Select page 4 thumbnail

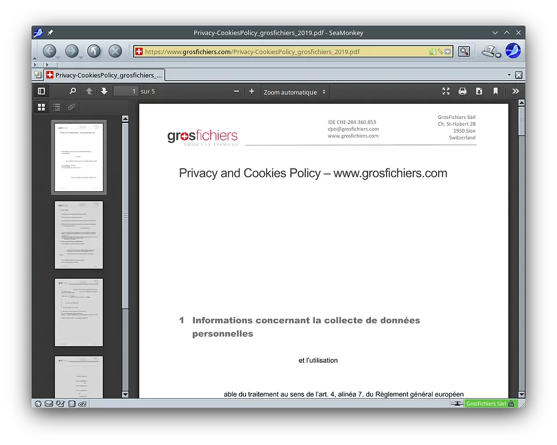point(79,377)
